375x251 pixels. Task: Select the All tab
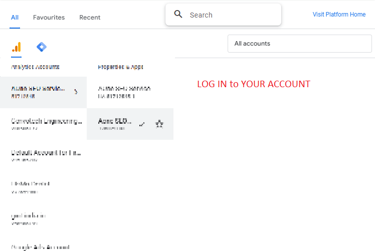click(x=15, y=18)
